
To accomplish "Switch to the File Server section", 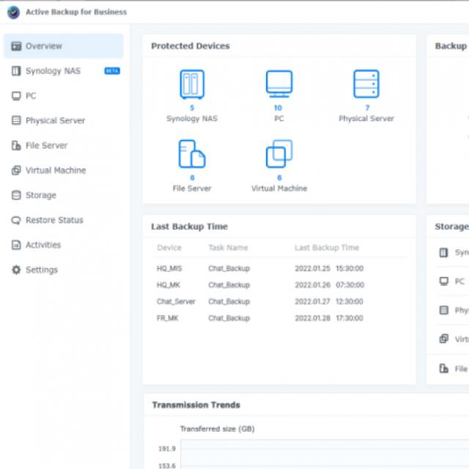I will click(x=64, y=145).
